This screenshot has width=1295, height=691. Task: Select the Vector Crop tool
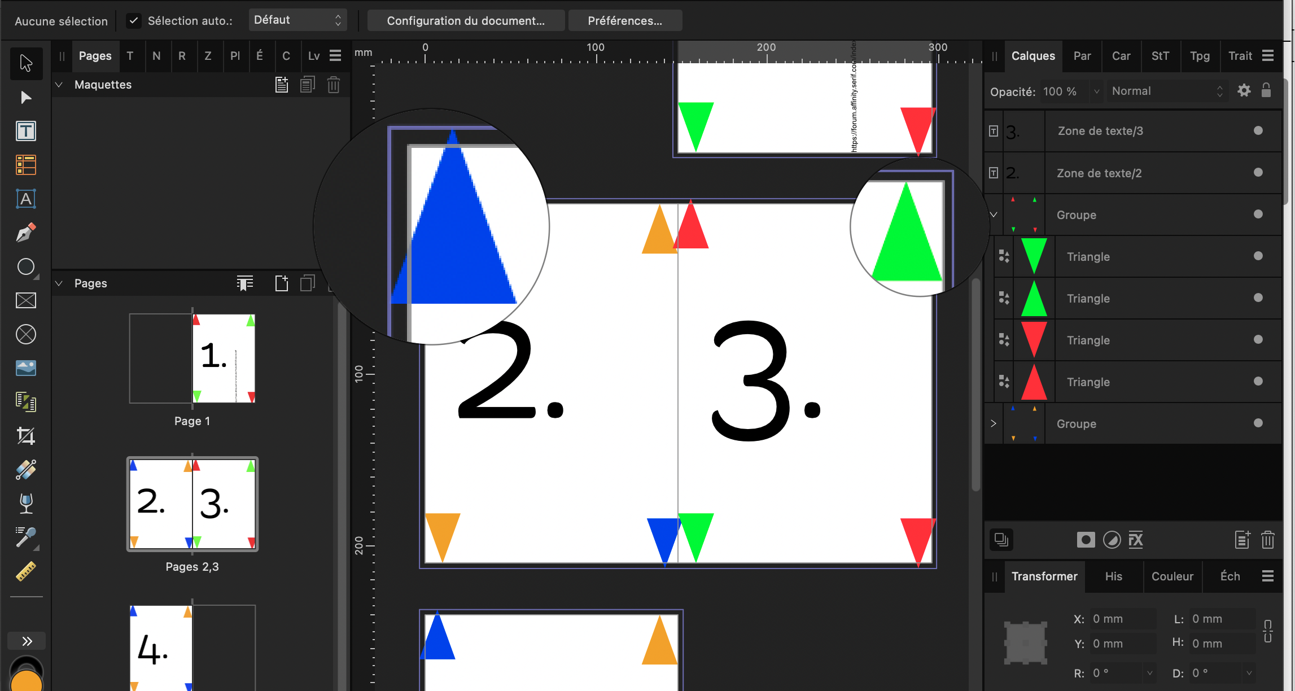[26, 436]
